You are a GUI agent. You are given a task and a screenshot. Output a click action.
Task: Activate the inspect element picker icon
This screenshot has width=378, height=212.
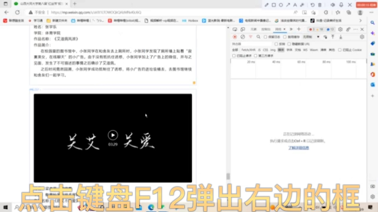(x=235, y=29)
